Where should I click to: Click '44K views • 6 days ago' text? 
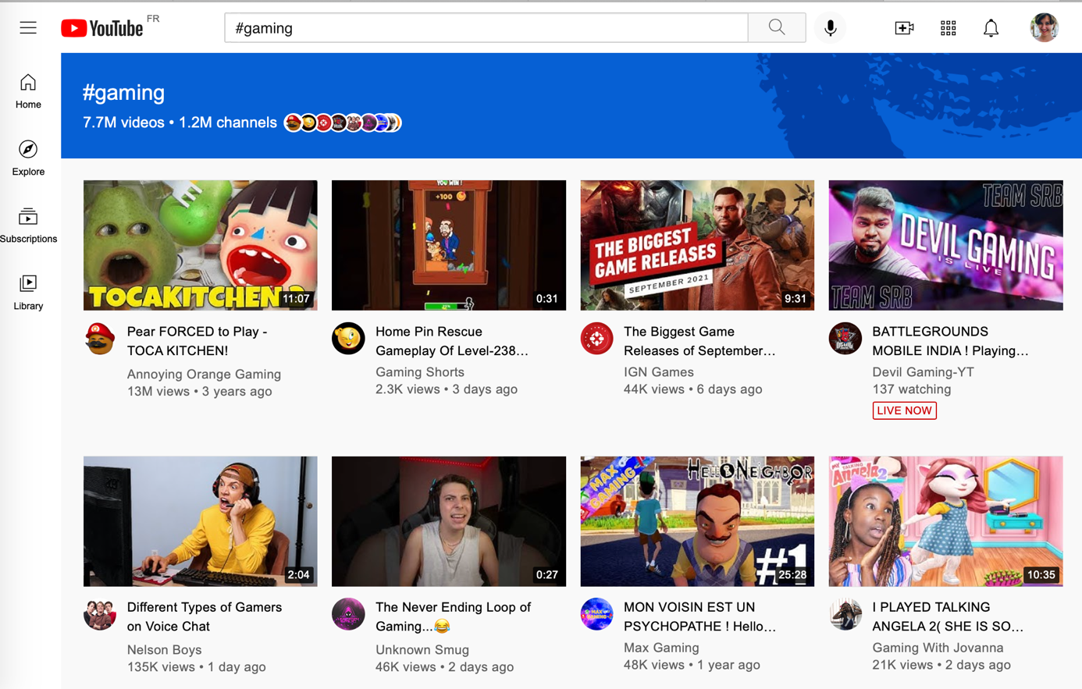692,389
